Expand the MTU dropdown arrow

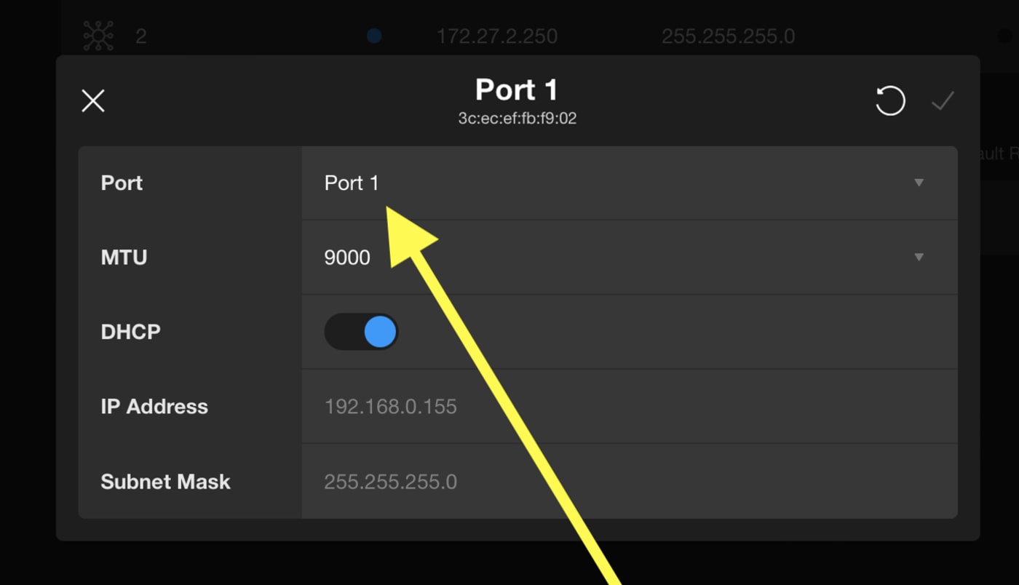tap(919, 257)
